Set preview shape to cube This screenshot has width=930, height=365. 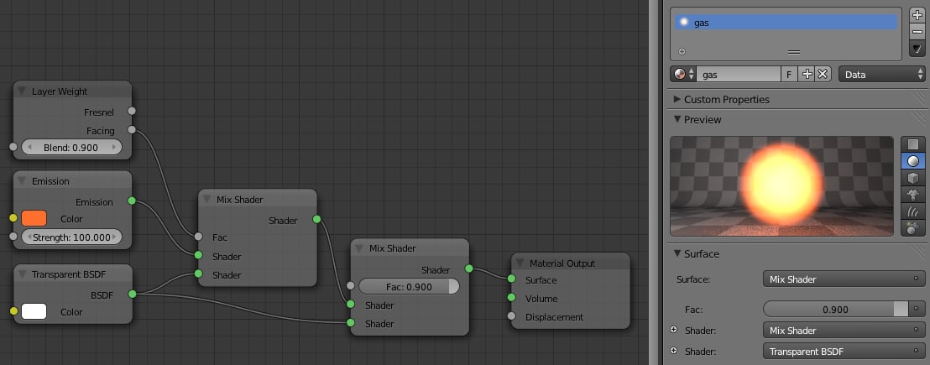(x=913, y=178)
